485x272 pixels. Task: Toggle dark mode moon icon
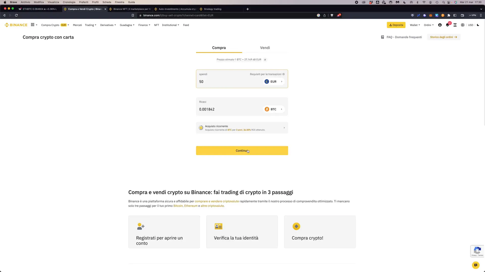(x=478, y=25)
